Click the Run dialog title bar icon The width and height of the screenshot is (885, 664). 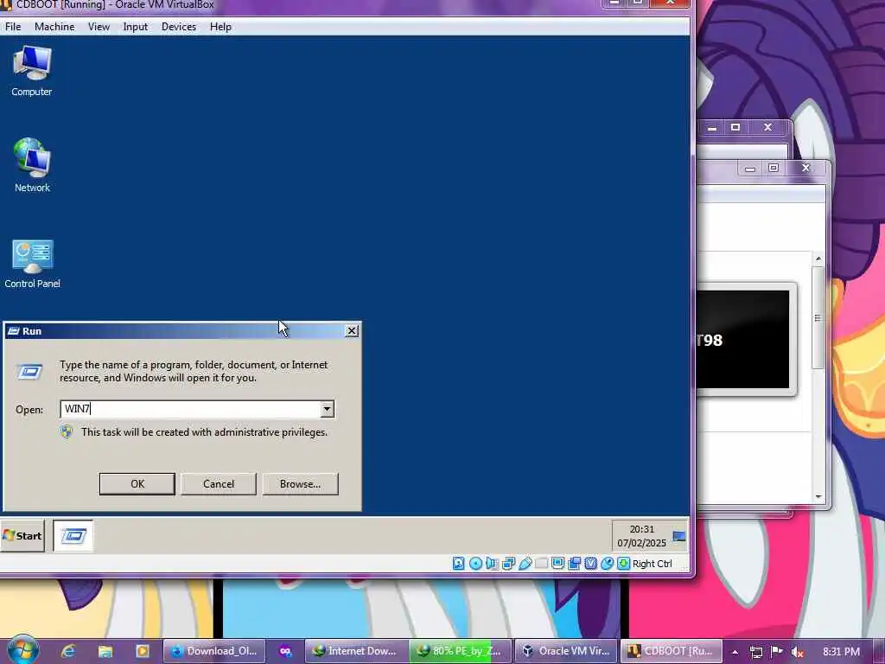[14, 331]
